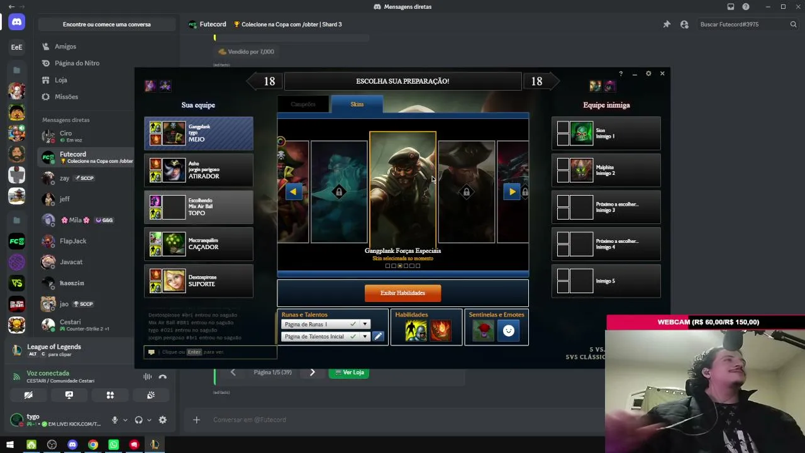
Task: Open OBS Studio from the taskbar
Action: point(52,445)
